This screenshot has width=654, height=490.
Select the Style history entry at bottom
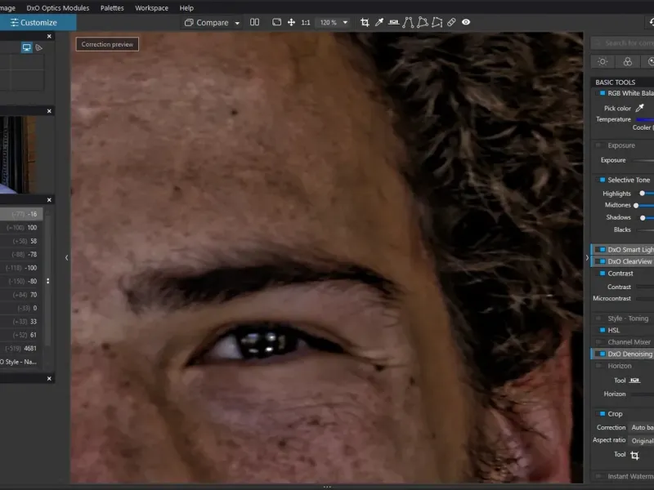(x=21, y=362)
